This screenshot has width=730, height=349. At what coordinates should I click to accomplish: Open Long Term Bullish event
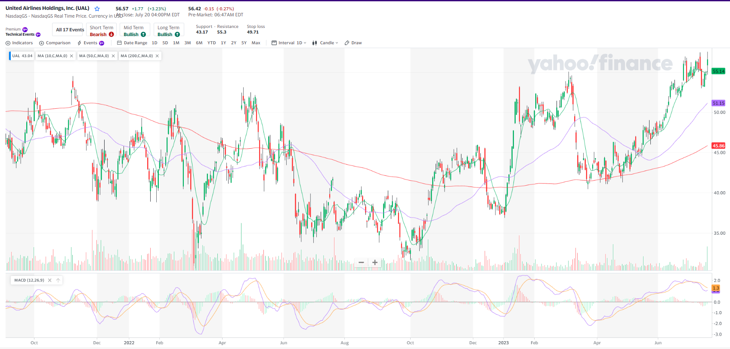(168, 30)
